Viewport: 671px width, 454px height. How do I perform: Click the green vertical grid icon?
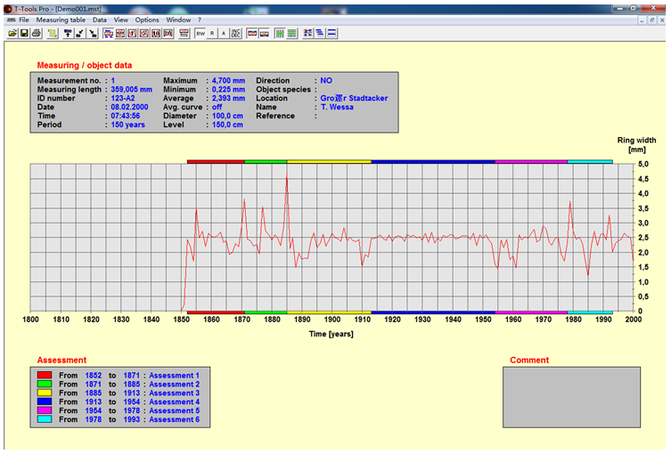[x=280, y=33]
